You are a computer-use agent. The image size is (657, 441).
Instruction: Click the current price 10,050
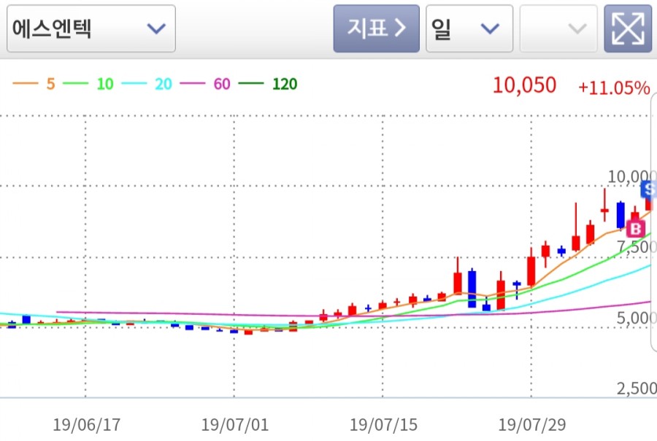point(524,85)
